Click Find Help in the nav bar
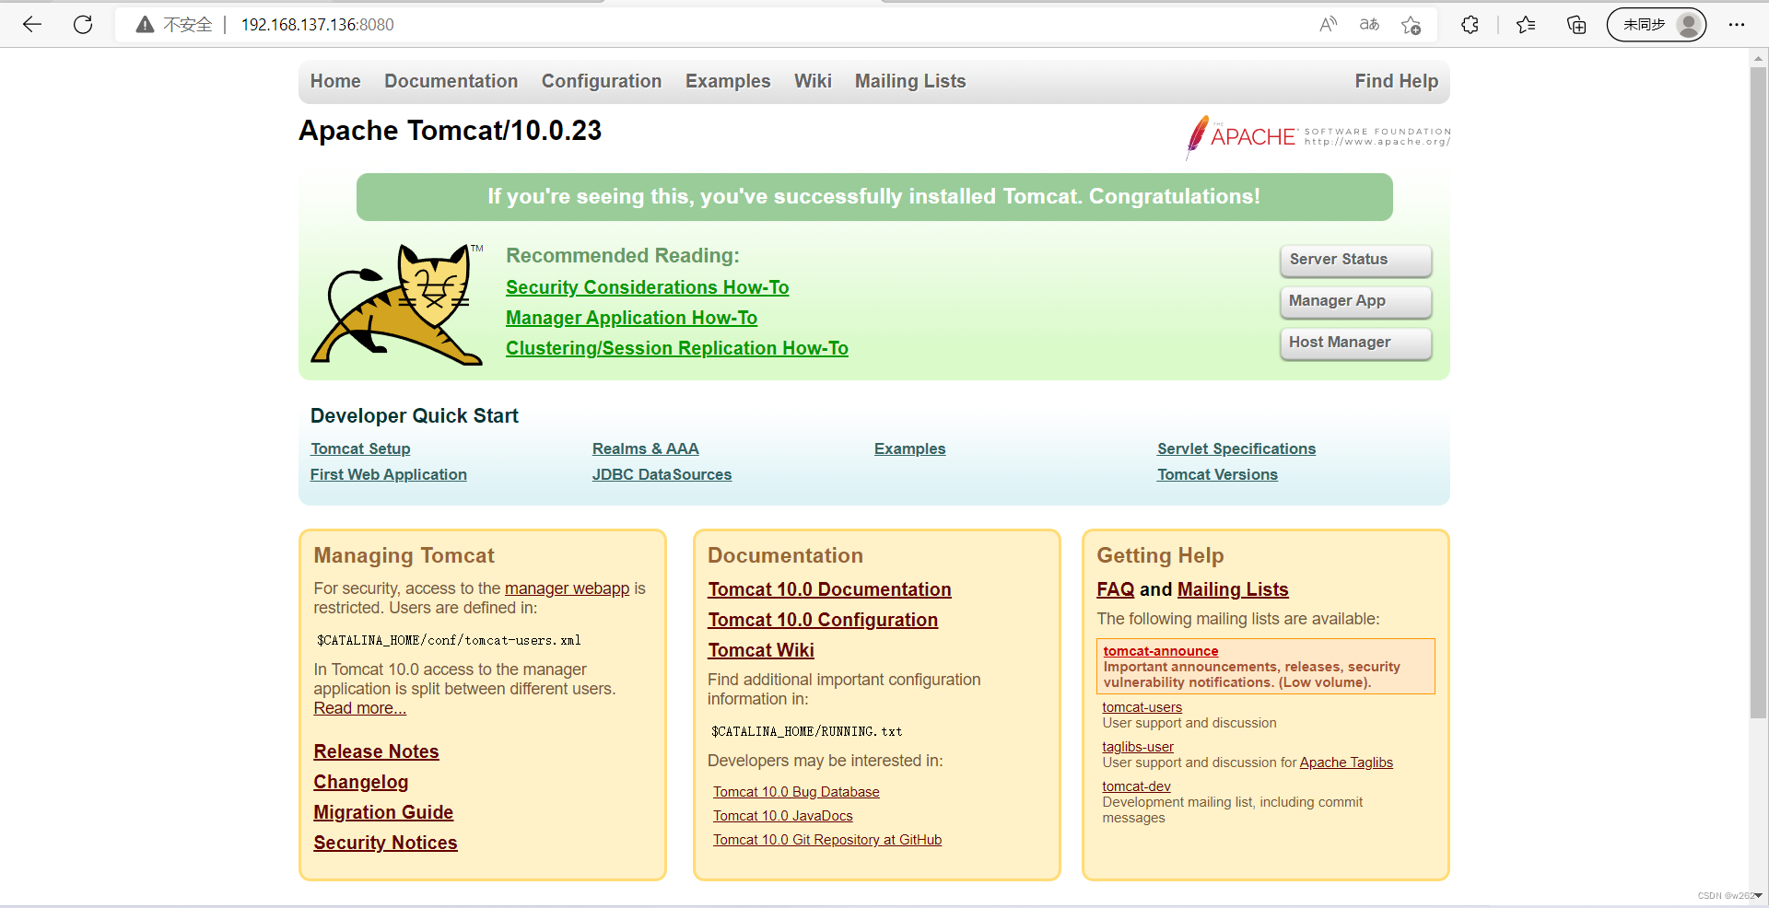 [x=1396, y=81]
